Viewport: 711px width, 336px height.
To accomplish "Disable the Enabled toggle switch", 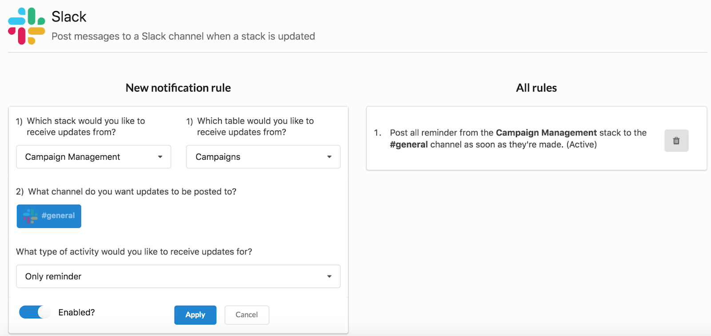I will pos(35,312).
